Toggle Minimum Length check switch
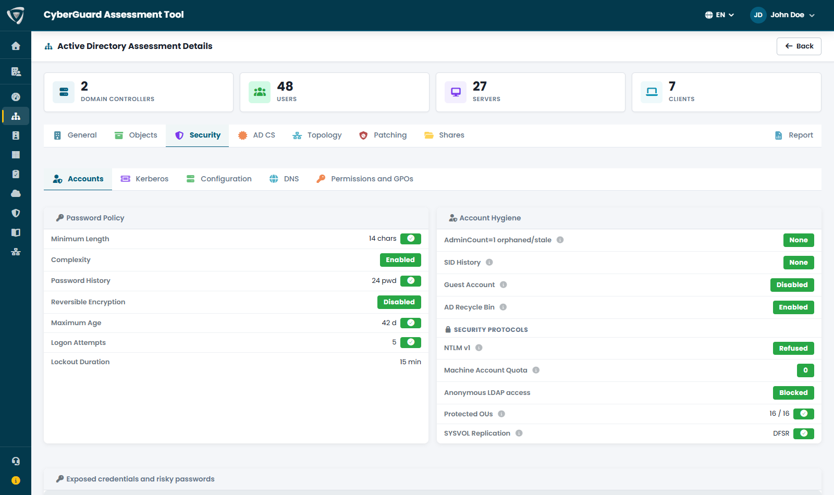The height and width of the screenshot is (495, 834). point(411,239)
